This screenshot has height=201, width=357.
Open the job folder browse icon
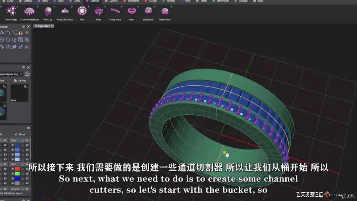(27, 74)
